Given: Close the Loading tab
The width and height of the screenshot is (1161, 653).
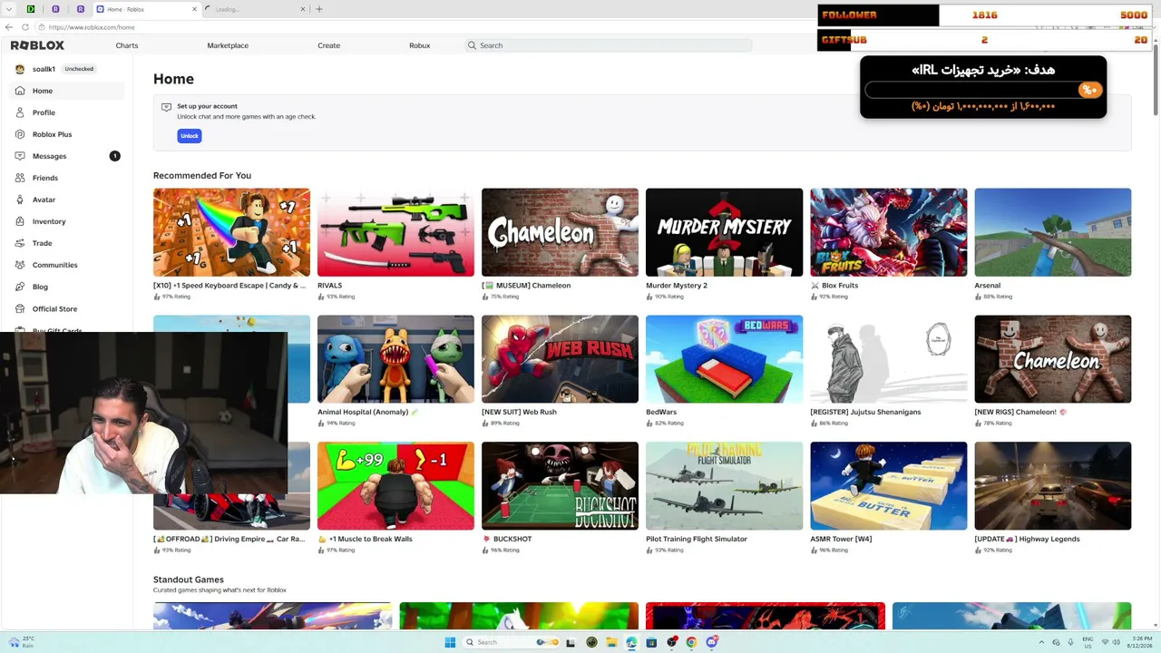Looking at the screenshot, I should [x=303, y=9].
